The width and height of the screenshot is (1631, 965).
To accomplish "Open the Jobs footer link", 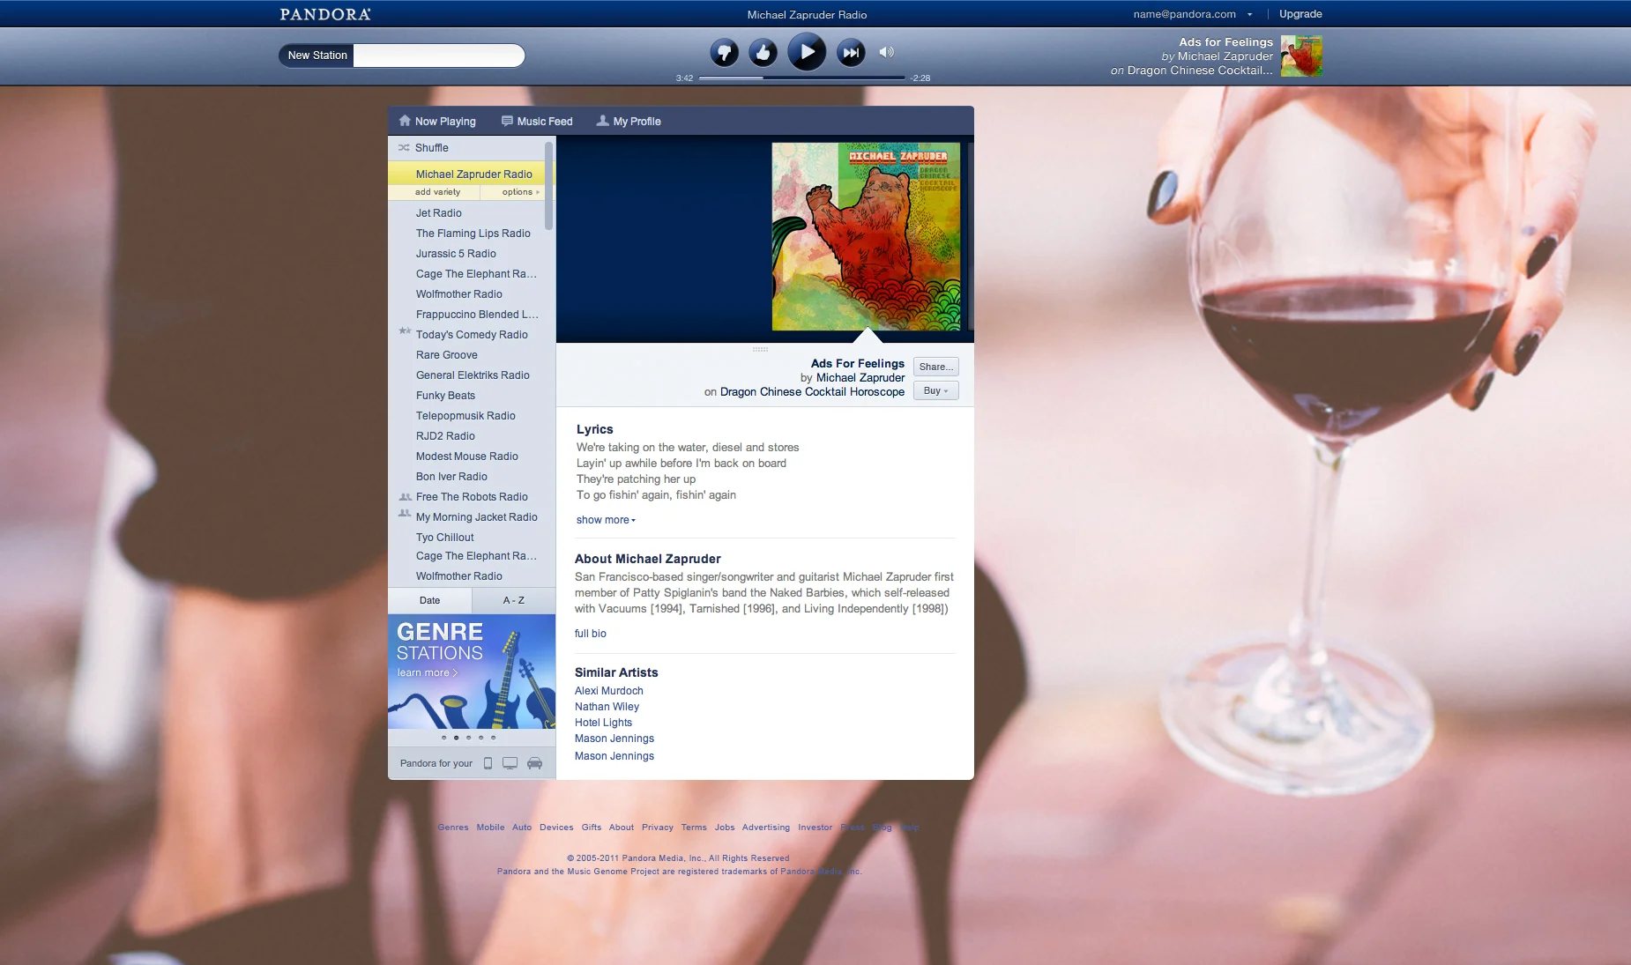I will (725, 828).
